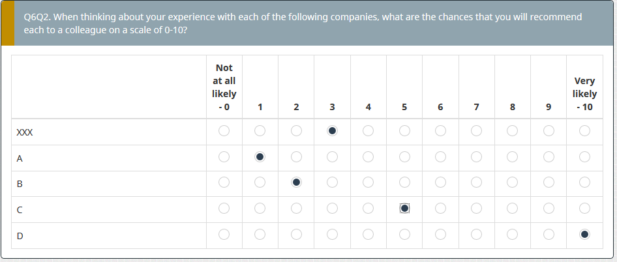617x262 pixels.
Task: Choose rating 8 for company C
Action: 513,208
